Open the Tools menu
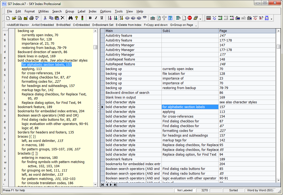The image size is (283, 195). (x=119, y=11)
